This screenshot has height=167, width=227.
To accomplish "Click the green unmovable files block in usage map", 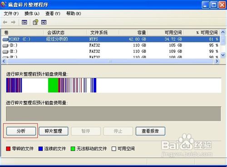I will click(x=53, y=85).
